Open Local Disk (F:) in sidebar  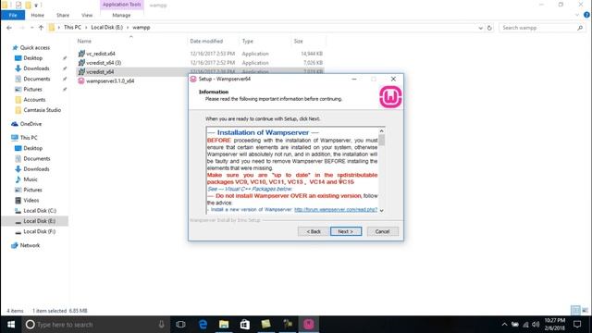39,231
